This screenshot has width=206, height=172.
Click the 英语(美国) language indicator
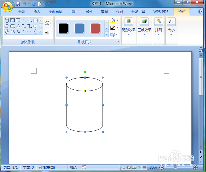click(47, 167)
